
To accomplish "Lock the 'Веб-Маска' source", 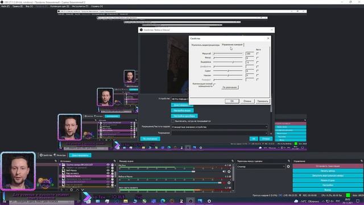I will pos(113,170).
